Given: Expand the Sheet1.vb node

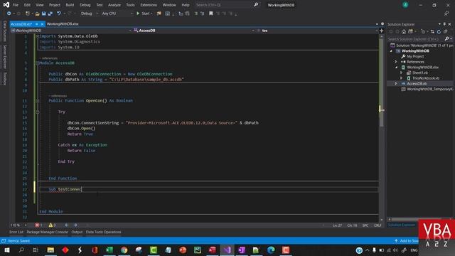Looking at the screenshot, I should coord(402,73).
